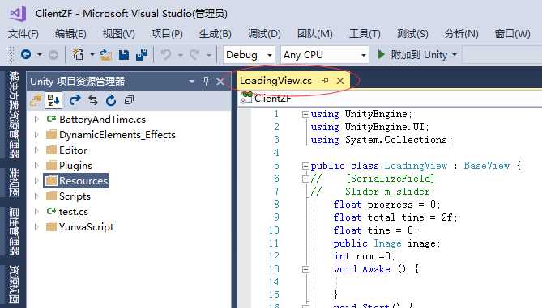542x308 pixels.
Task: Click the save file icon
Action: point(124,54)
